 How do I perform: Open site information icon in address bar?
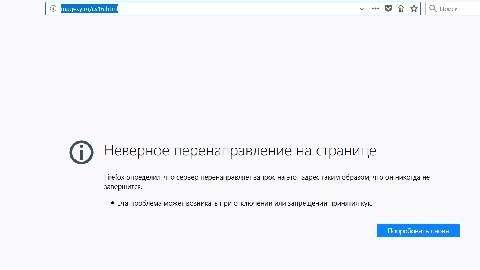coord(53,9)
